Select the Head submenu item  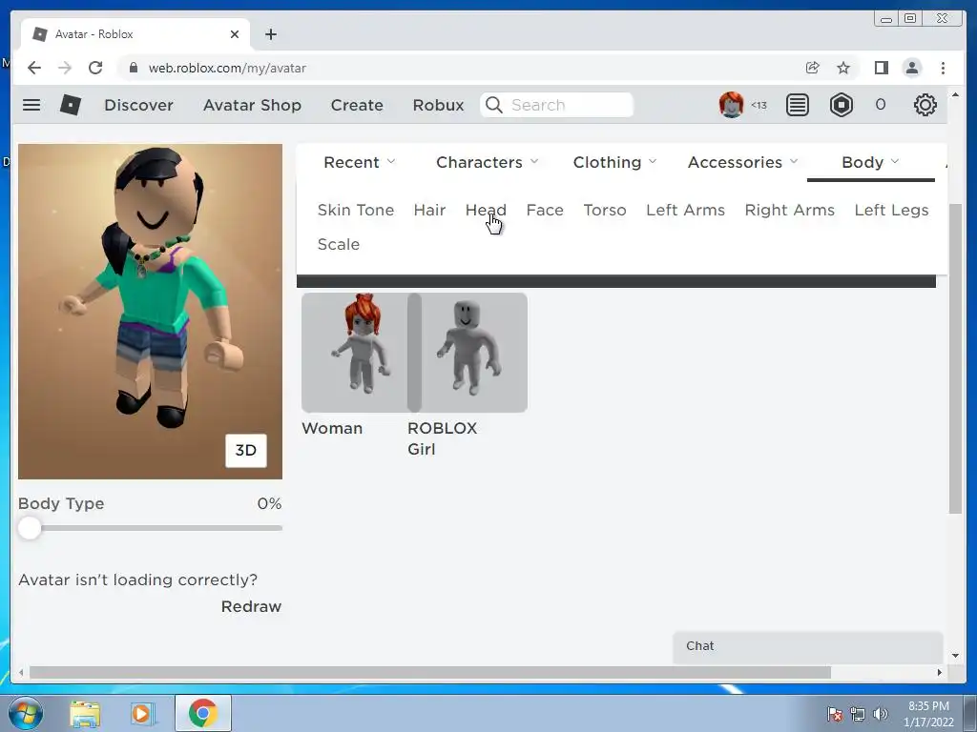pyautogui.click(x=486, y=210)
